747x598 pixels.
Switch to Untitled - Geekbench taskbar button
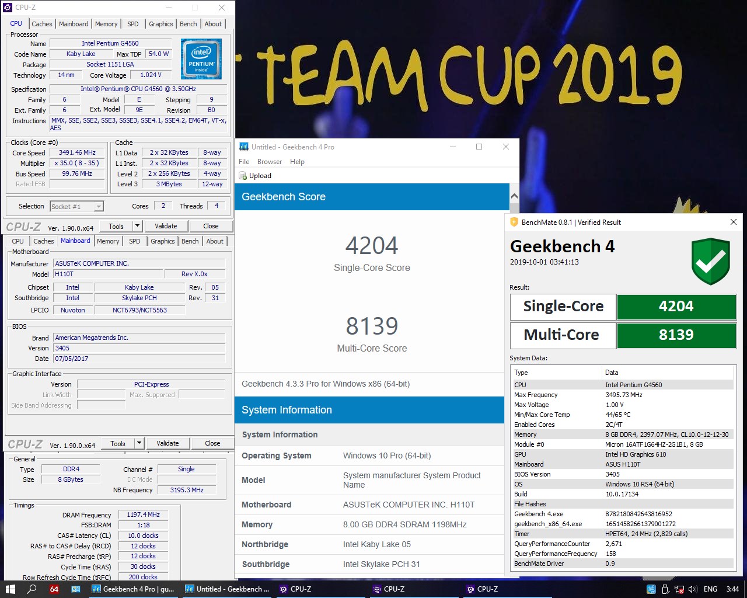pyautogui.click(x=227, y=589)
